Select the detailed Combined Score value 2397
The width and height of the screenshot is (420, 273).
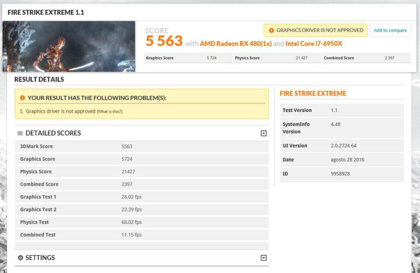[x=127, y=184]
